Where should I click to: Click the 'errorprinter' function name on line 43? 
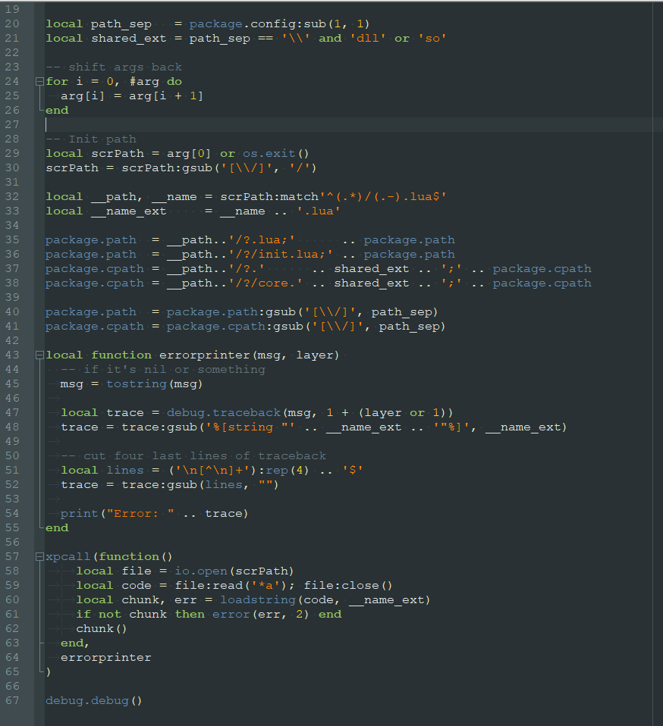tap(204, 355)
